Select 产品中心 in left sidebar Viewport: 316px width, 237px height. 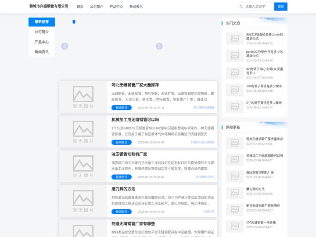pos(42,42)
